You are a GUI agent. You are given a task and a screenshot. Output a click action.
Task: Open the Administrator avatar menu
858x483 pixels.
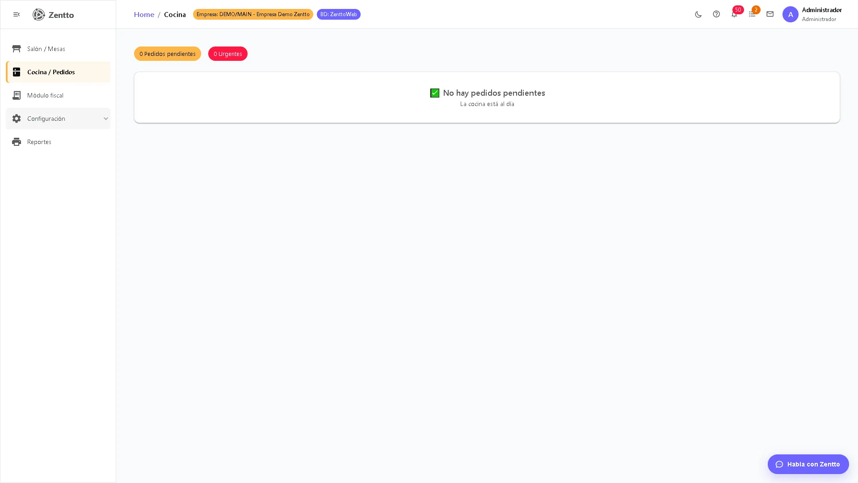[790, 14]
